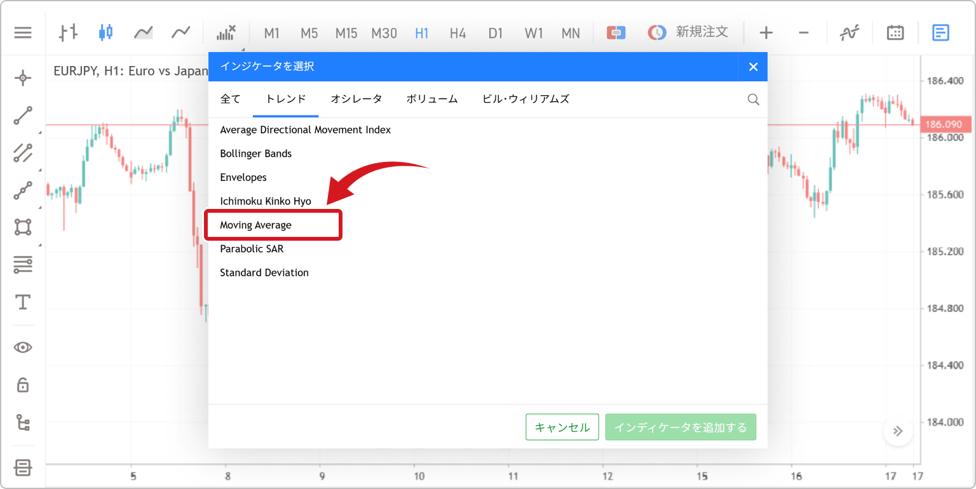Expand the side panel double-chevron button
976x489 pixels.
898,431
